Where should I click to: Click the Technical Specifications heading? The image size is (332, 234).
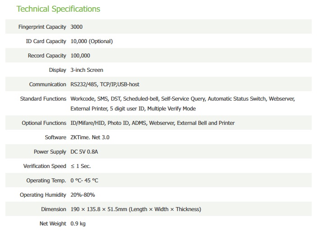pyautogui.click(x=58, y=9)
